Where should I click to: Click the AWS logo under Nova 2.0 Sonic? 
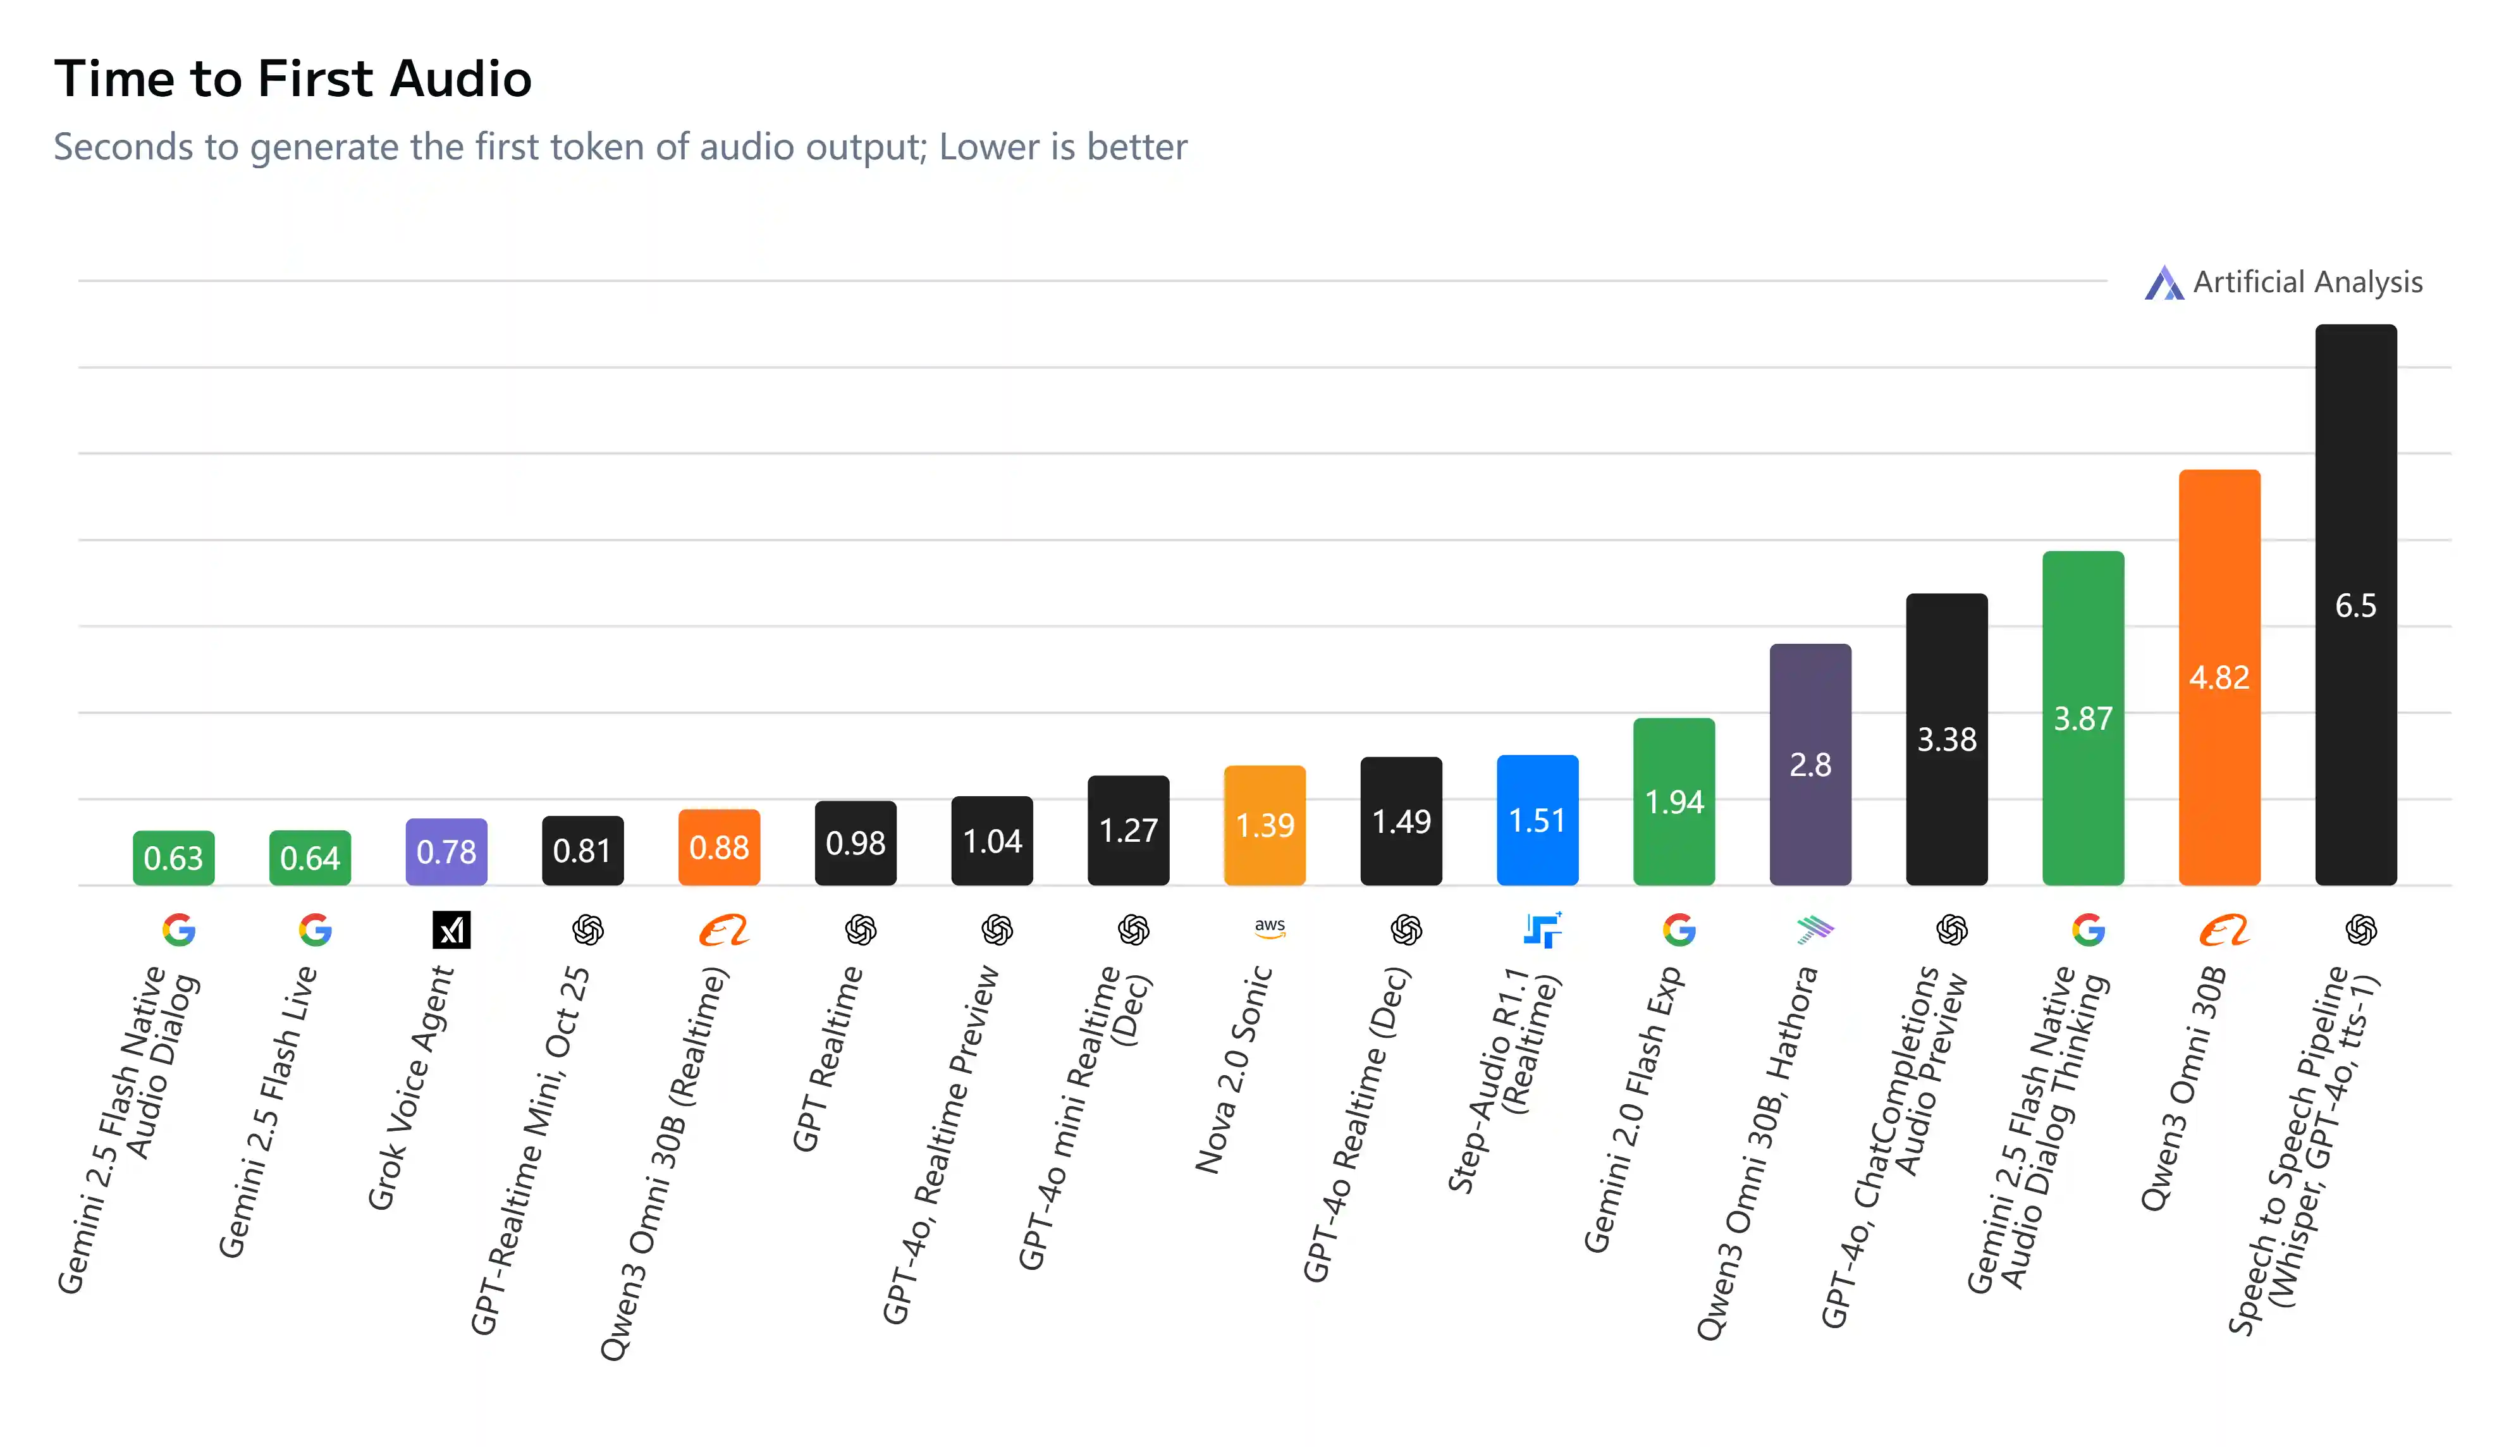pyautogui.click(x=1270, y=928)
